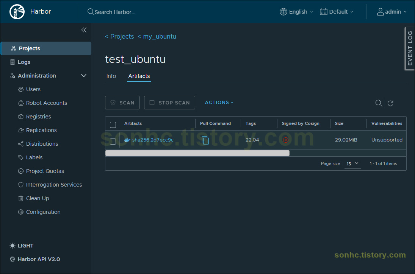Click the Robot Accounts icon
Viewport: 415px width, 274px height.
[x=20, y=103]
